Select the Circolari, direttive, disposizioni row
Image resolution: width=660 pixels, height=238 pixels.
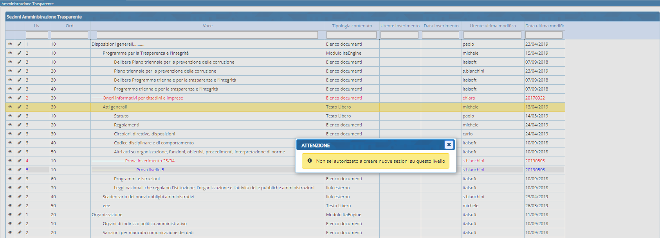pyautogui.click(x=144, y=134)
